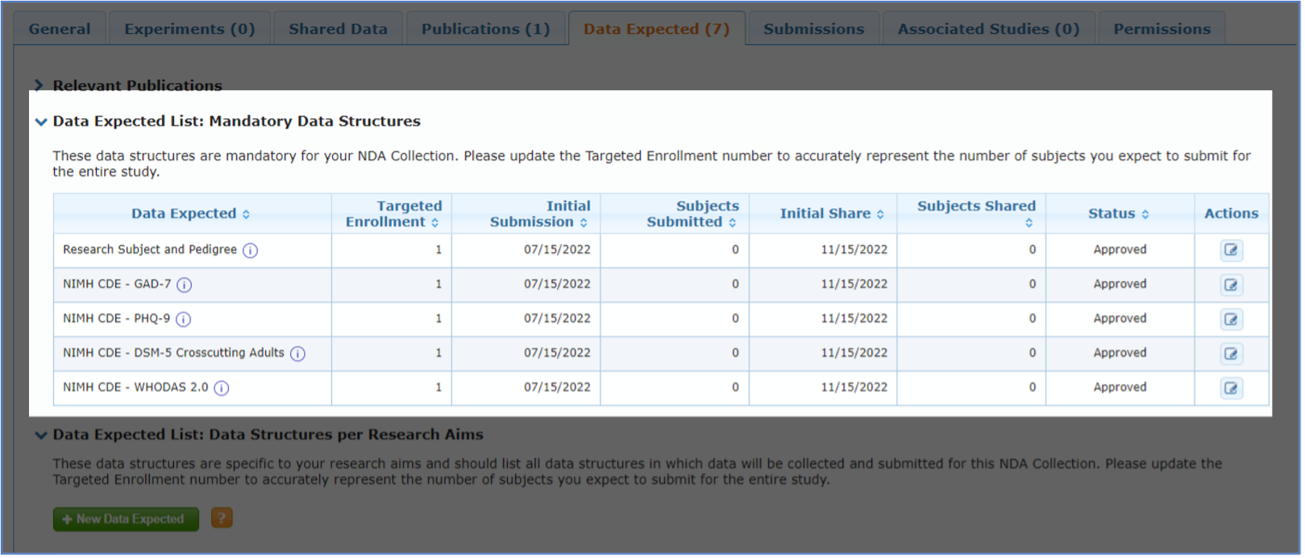Edit the Research Subject and Pedigree row

pyautogui.click(x=1231, y=250)
